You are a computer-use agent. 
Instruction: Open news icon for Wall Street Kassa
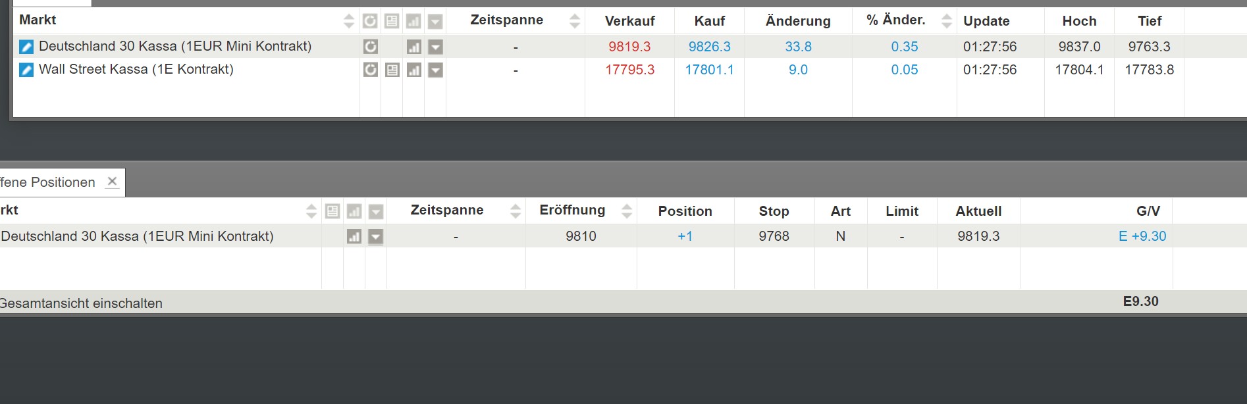392,70
